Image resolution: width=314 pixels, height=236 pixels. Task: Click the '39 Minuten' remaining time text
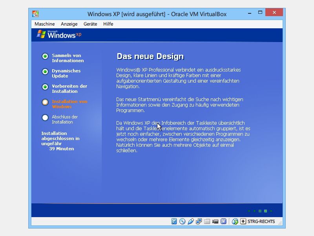pyautogui.click(x=62, y=149)
